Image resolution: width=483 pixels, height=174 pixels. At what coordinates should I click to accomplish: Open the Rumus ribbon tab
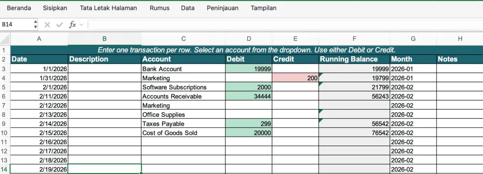(x=160, y=8)
